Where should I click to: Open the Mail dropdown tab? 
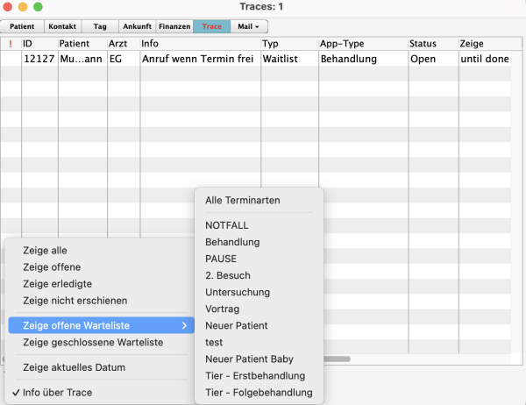(x=249, y=26)
